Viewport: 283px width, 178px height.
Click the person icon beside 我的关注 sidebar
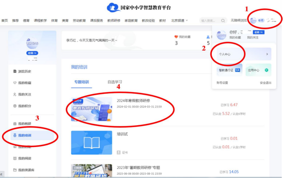click(15, 94)
